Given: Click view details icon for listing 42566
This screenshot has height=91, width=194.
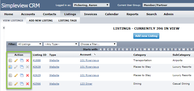Looking at the screenshot, I should click(10, 84).
